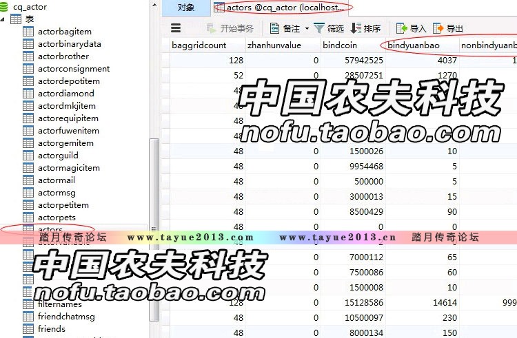517x338 pixels.
Task: Select the actordmkjitem table
Action: click(67, 106)
